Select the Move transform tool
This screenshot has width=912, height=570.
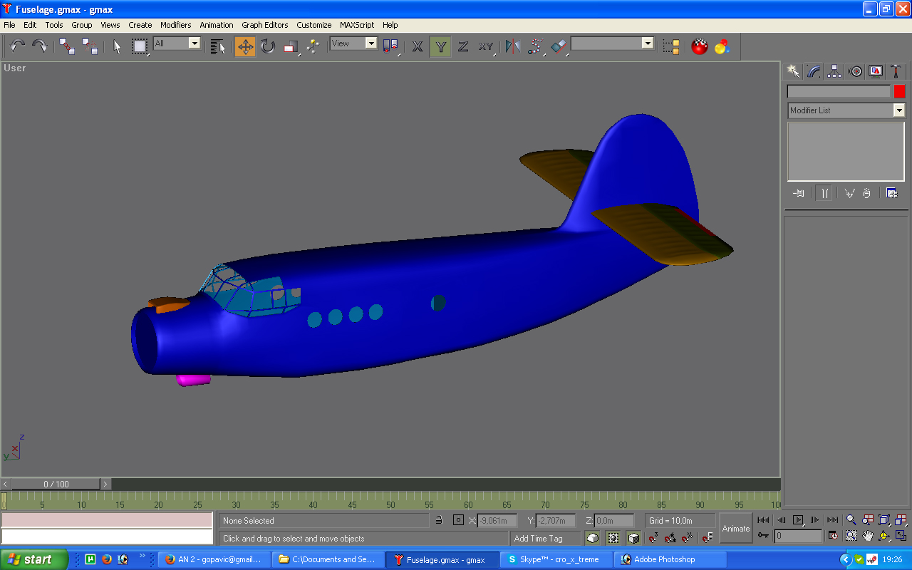245,47
